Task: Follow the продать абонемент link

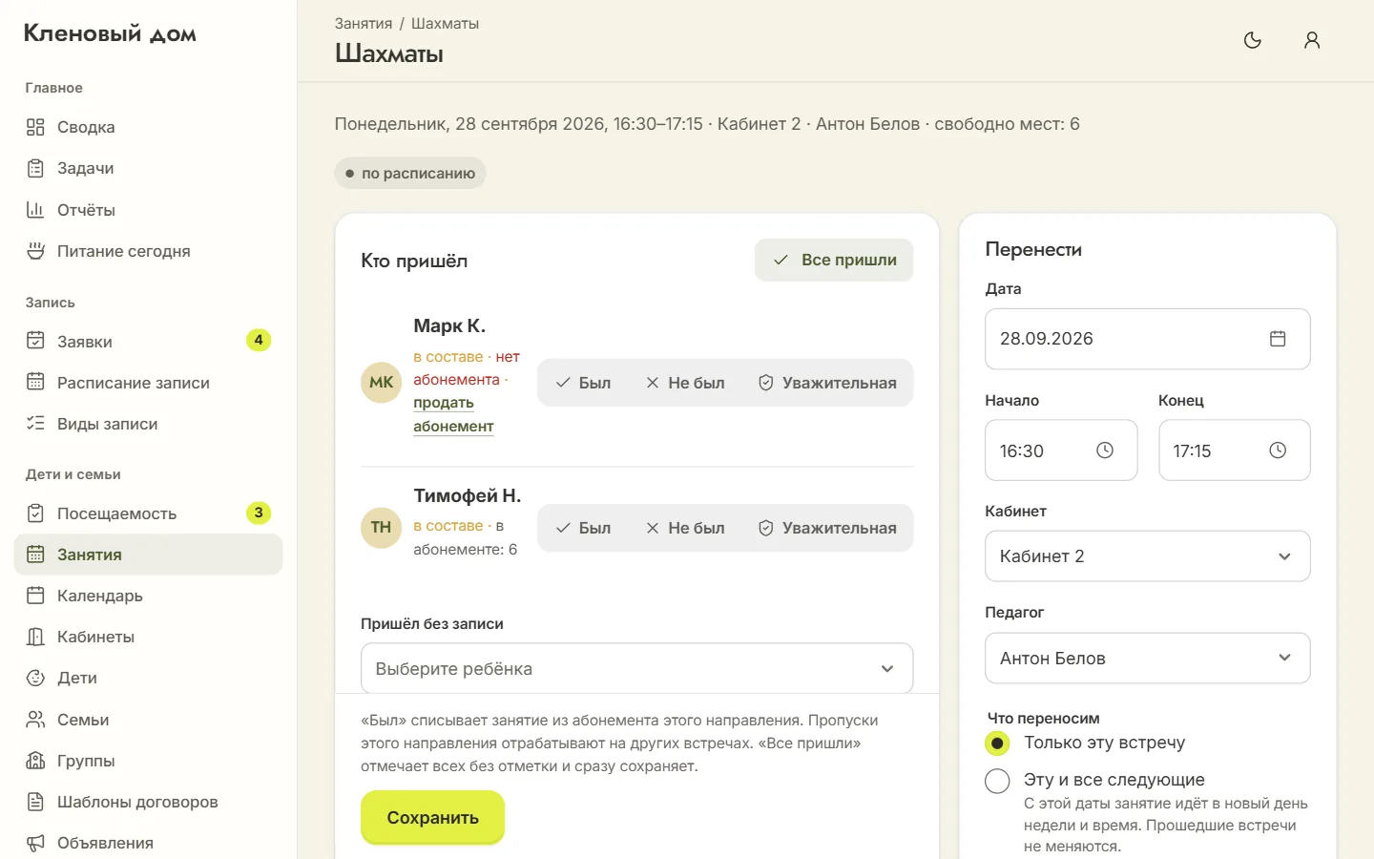Action: coord(453,414)
